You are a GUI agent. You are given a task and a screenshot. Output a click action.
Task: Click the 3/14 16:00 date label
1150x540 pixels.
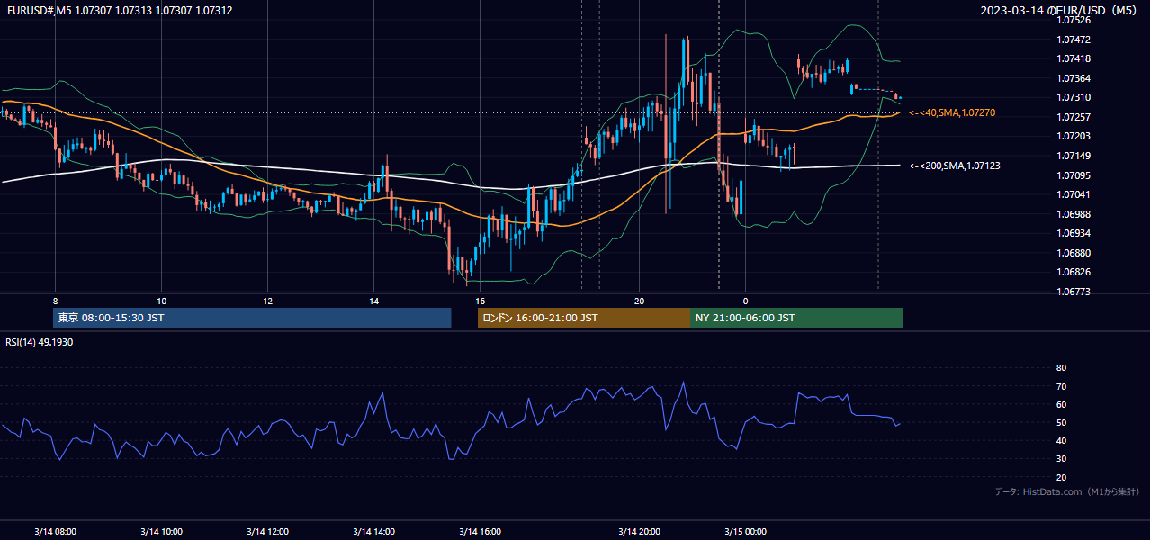(x=480, y=531)
